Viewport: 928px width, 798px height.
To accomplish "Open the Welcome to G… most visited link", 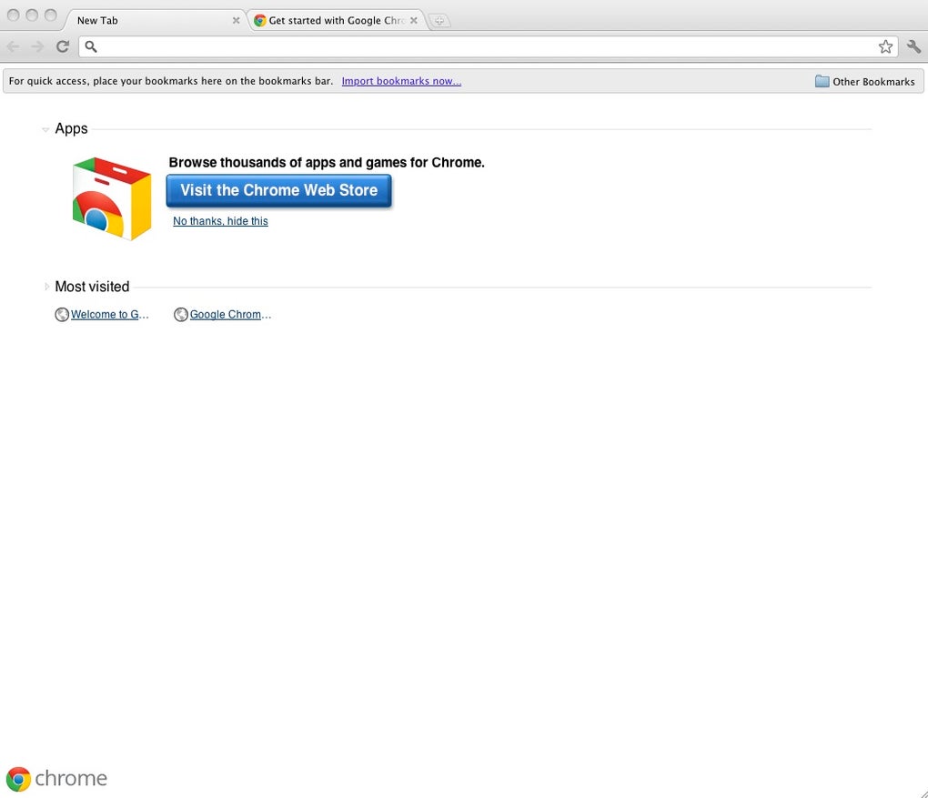I will (x=109, y=314).
